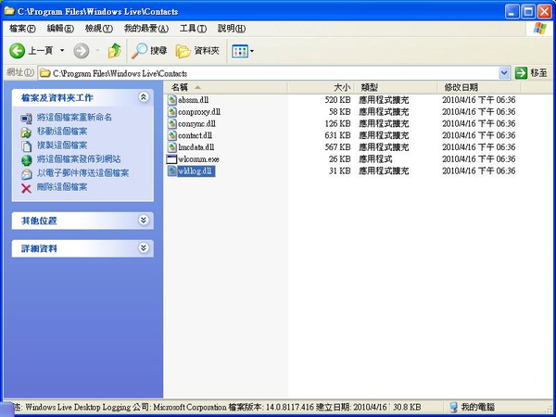Click the greyed Forward arrow icon

point(82,51)
